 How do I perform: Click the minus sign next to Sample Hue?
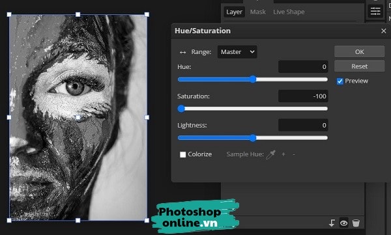point(294,154)
